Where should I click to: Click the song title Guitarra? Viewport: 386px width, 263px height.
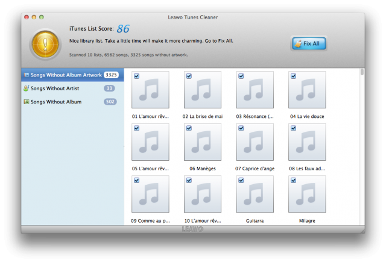pos(255,221)
